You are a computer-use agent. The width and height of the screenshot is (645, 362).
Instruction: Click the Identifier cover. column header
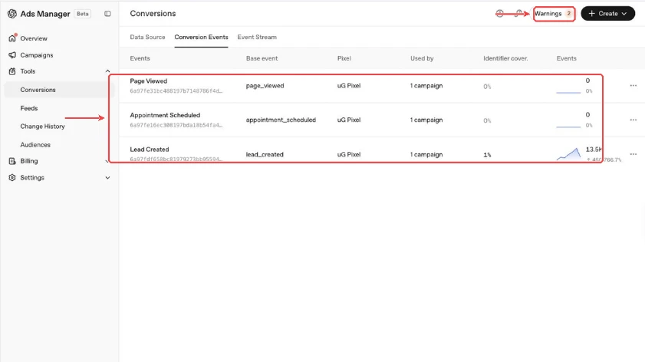[505, 58]
